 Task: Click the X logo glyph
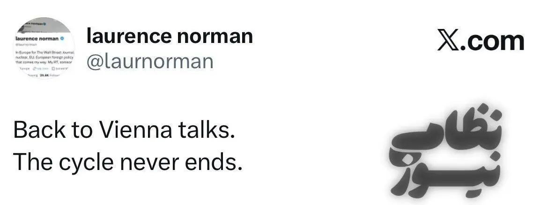point(448,42)
